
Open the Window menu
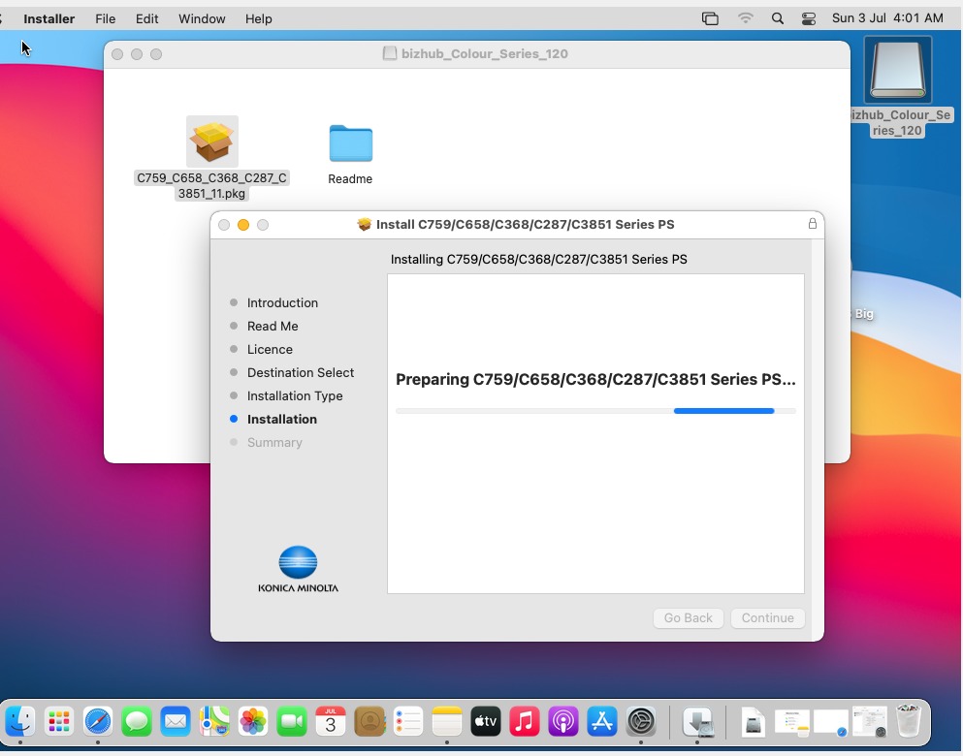click(202, 18)
